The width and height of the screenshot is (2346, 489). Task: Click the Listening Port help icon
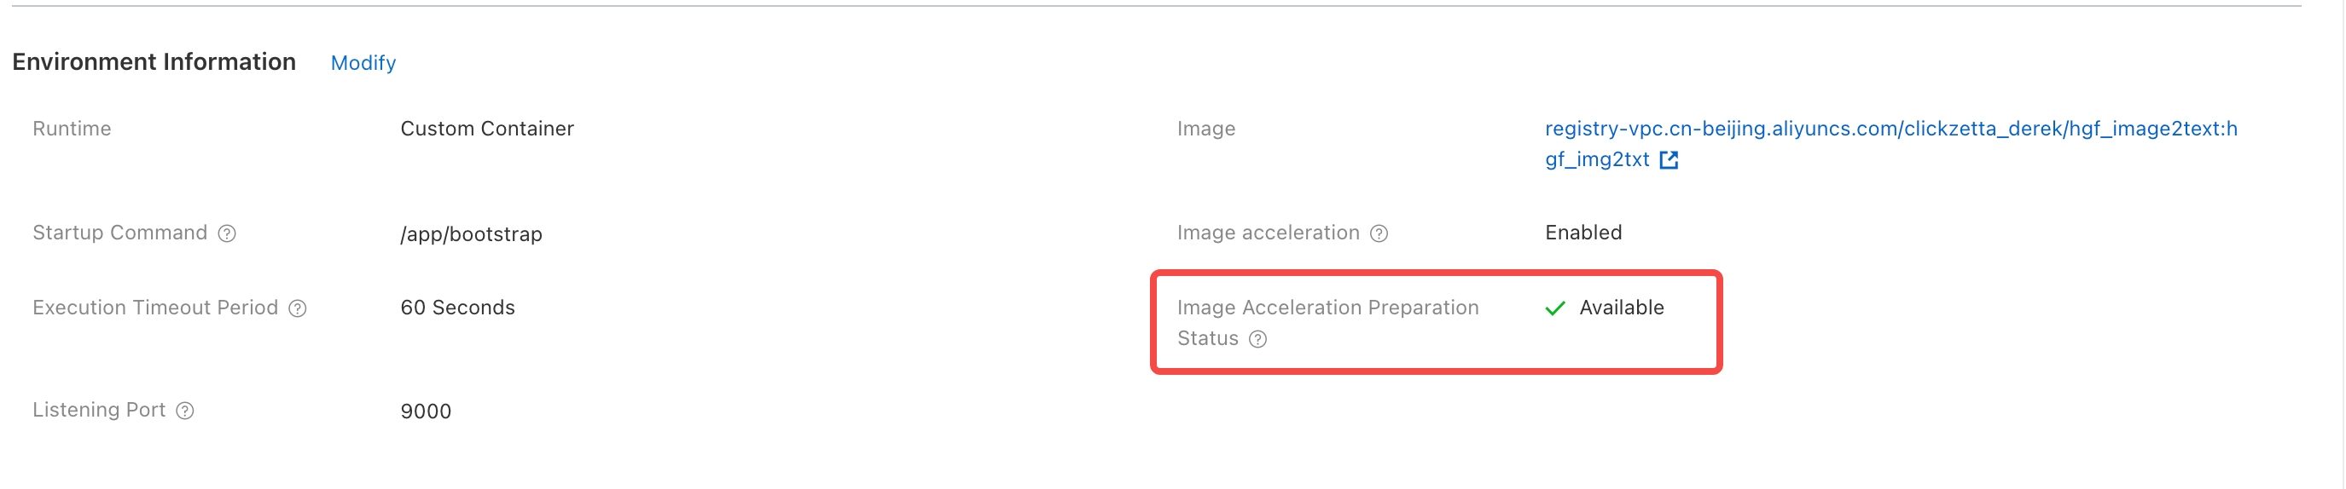[185, 411]
